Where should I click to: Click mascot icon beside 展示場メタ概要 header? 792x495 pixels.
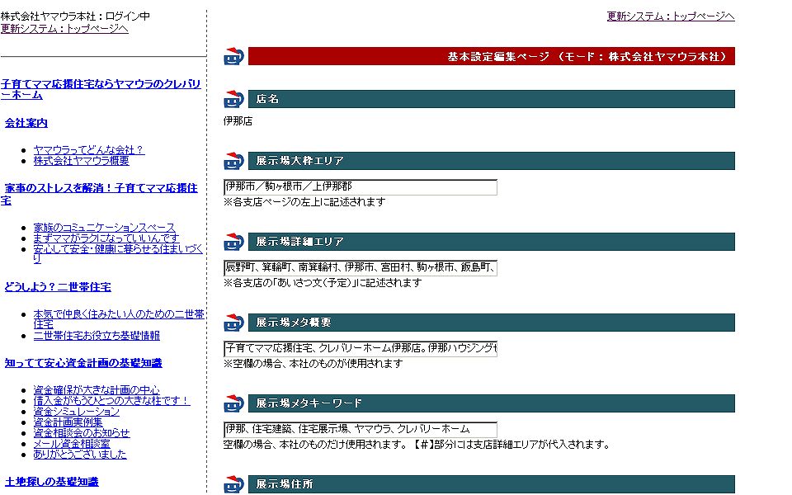click(233, 323)
